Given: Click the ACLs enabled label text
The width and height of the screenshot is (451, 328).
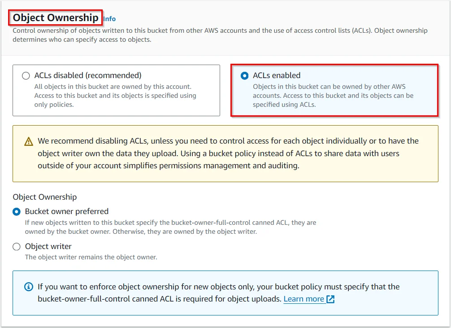Looking at the screenshot, I should coord(277,75).
